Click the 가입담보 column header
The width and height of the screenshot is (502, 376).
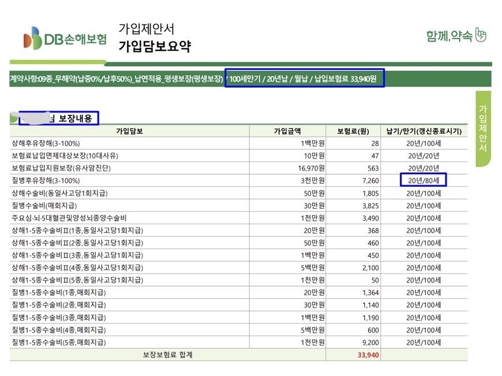tap(129, 131)
